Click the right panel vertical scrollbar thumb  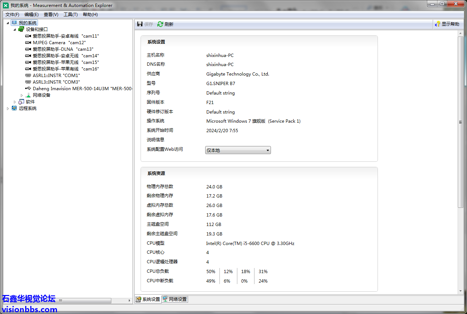(460, 122)
